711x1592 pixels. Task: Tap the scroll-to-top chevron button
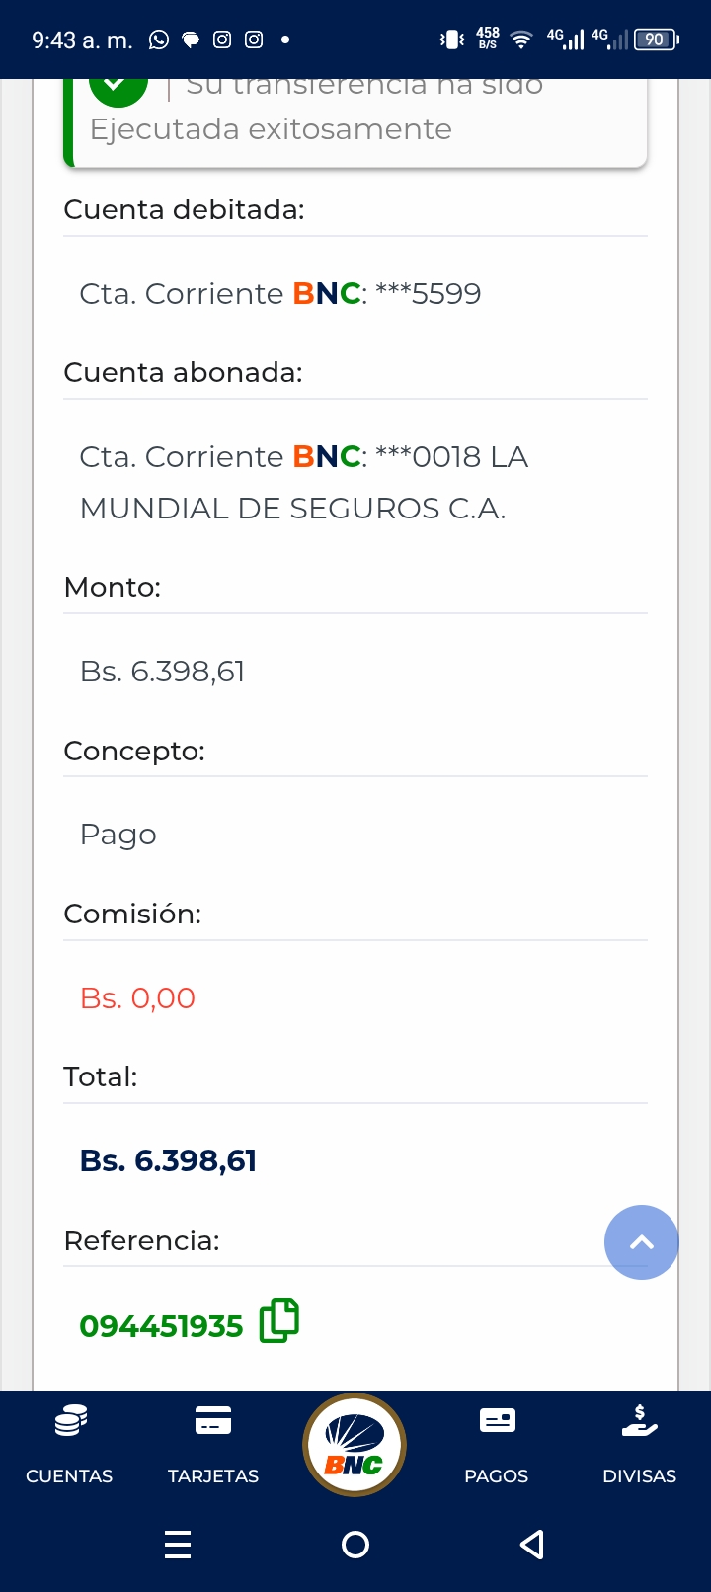[641, 1242]
